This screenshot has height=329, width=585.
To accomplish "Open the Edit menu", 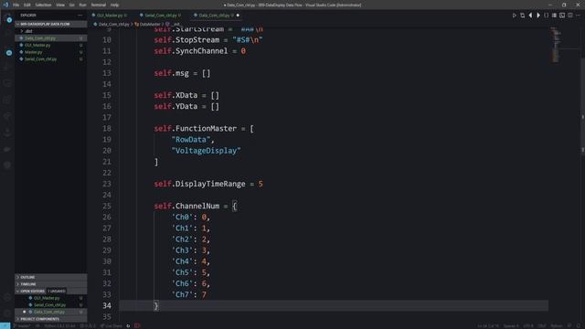I will point(27,5).
